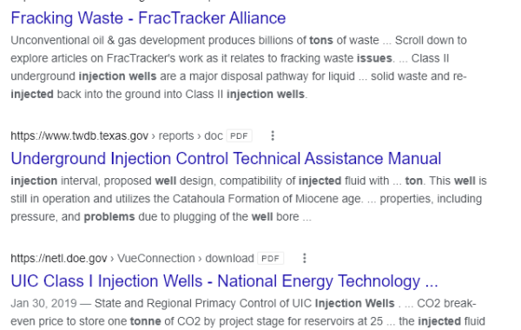Click the bold word 'problems' in the snippet
Viewport: 521px width, 330px height.
[109, 217]
